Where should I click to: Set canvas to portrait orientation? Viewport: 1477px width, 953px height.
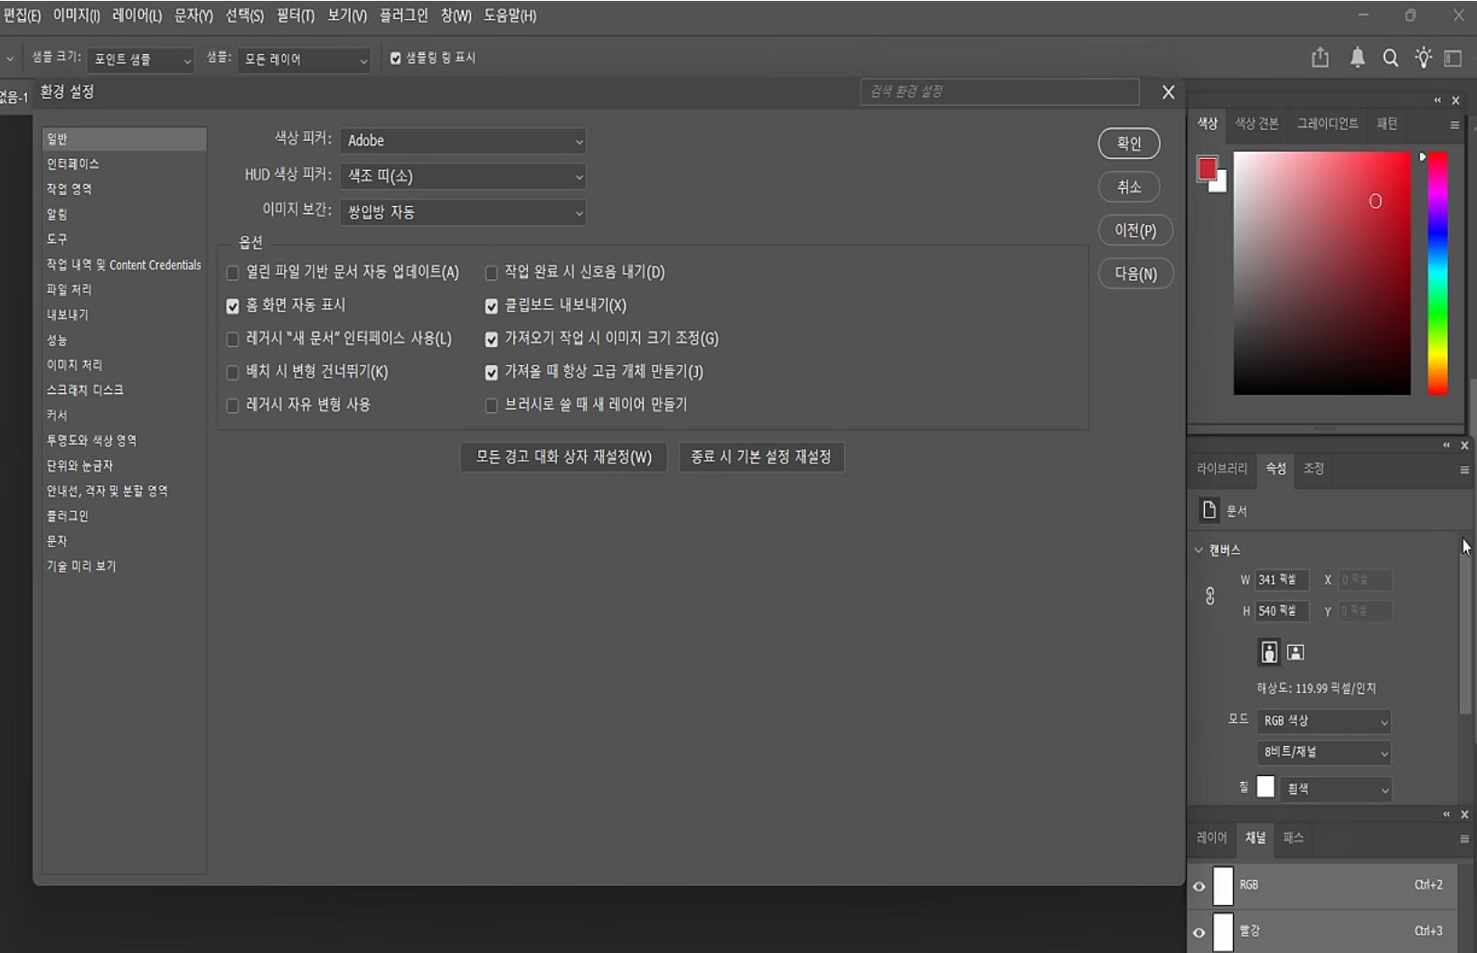[1270, 652]
